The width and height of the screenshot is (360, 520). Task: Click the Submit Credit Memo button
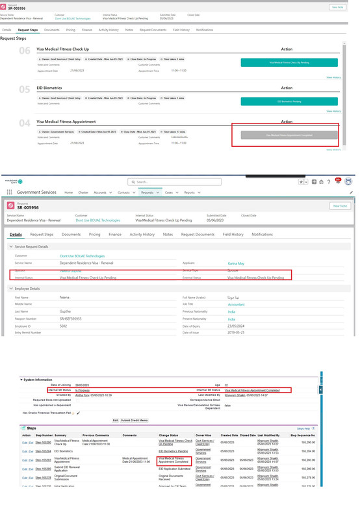pyautogui.click(x=135, y=420)
